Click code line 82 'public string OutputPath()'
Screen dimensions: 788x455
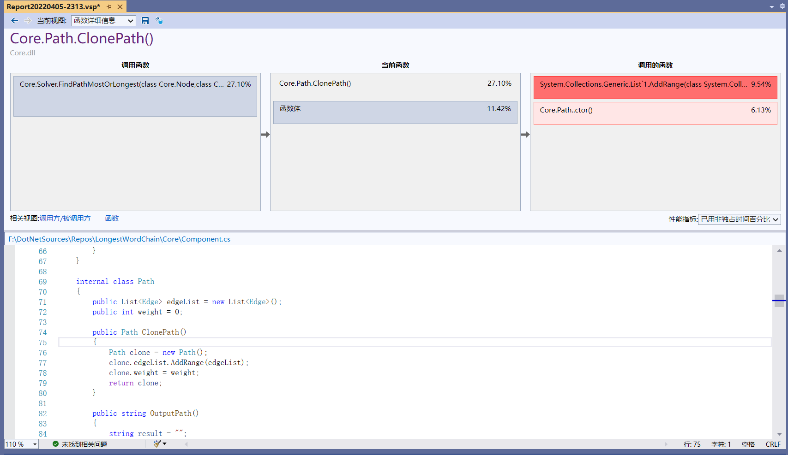point(145,414)
